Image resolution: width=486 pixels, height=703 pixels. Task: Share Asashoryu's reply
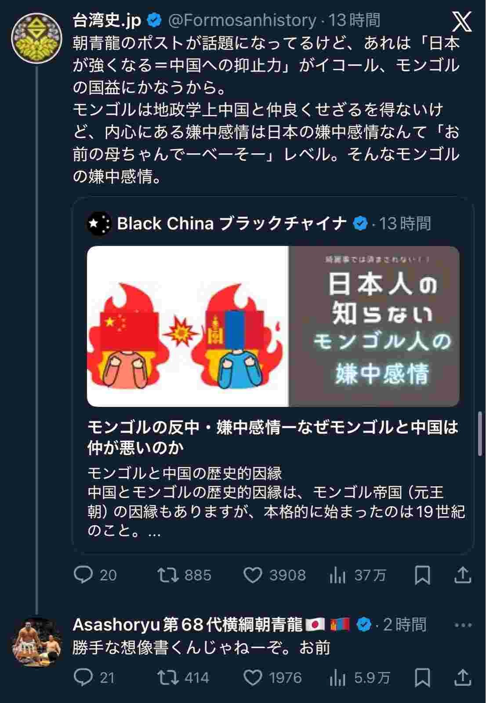pyautogui.click(x=463, y=678)
